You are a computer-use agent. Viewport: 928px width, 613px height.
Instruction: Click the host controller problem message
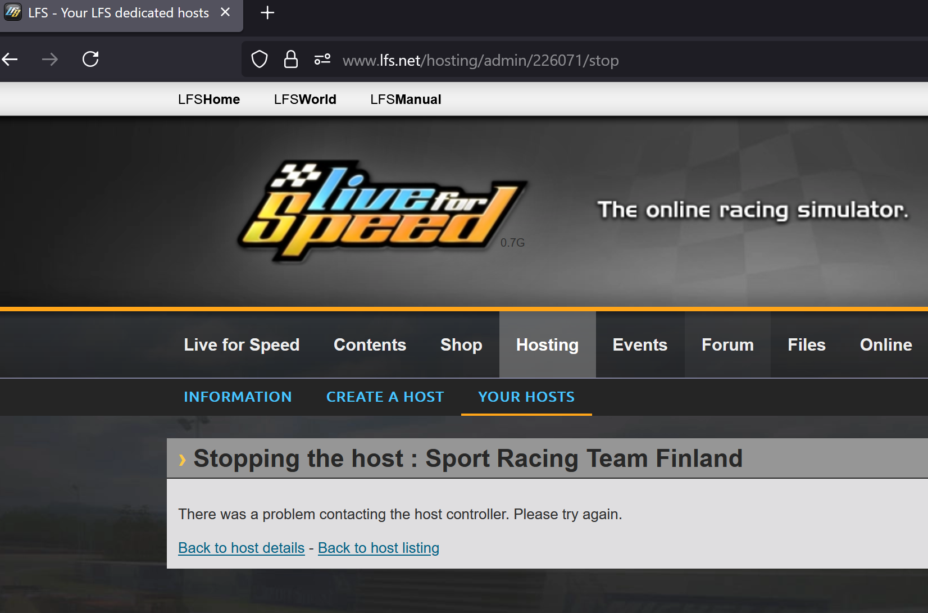pos(400,514)
